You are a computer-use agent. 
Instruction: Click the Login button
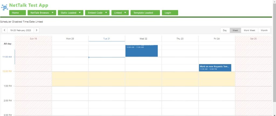(170, 13)
